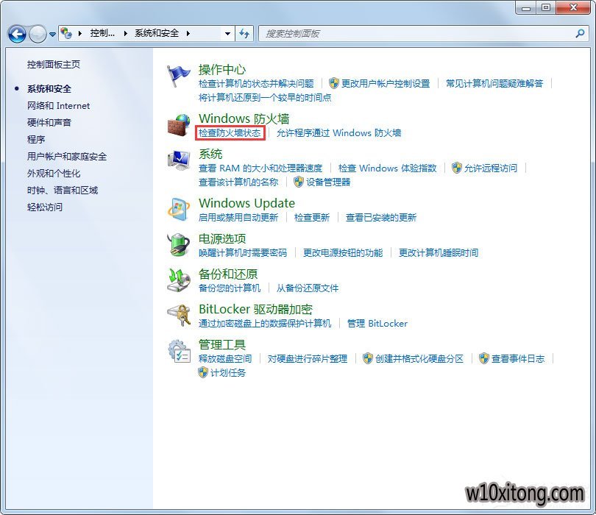Screen dimensions: 596x515
Task: Go back with the blue Back arrow
Action: point(17,34)
